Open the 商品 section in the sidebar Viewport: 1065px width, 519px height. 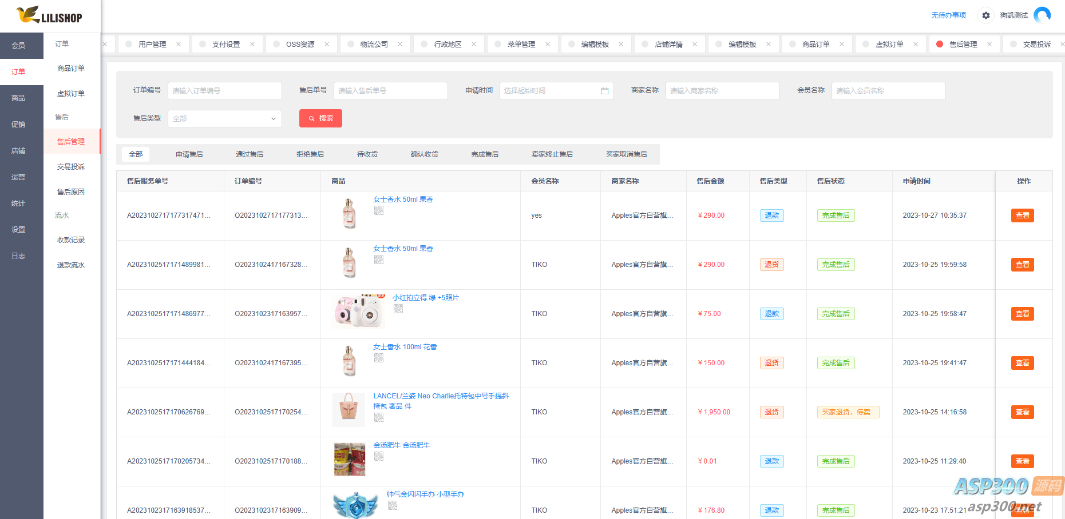click(x=22, y=98)
